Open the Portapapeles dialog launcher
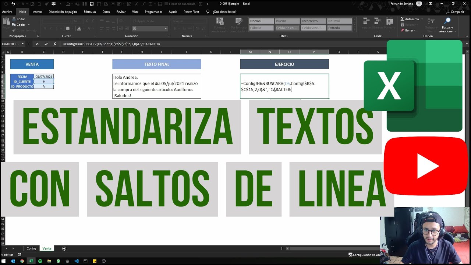 coord(38,36)
